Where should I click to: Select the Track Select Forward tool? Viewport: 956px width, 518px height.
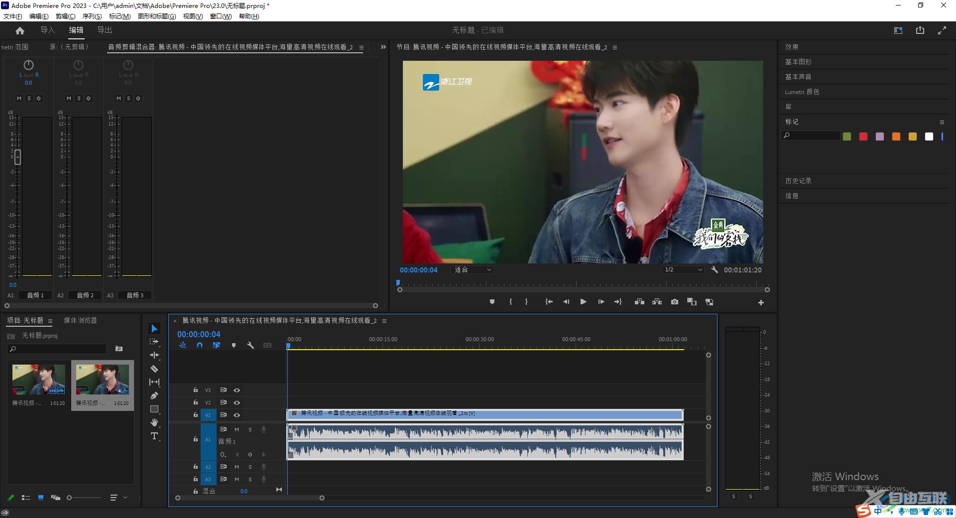(154, 342)
